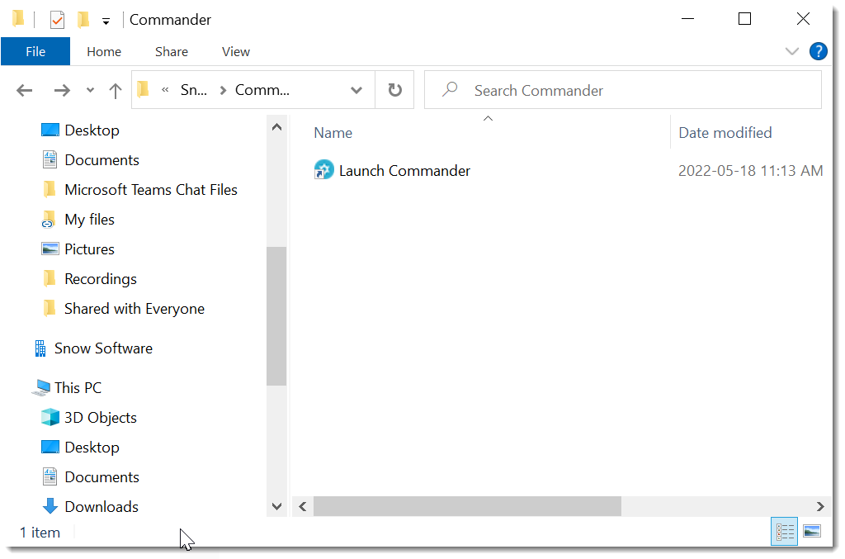Click the search magnifier icon
This screenshot has height=559, width=845.
coord(450,89)
